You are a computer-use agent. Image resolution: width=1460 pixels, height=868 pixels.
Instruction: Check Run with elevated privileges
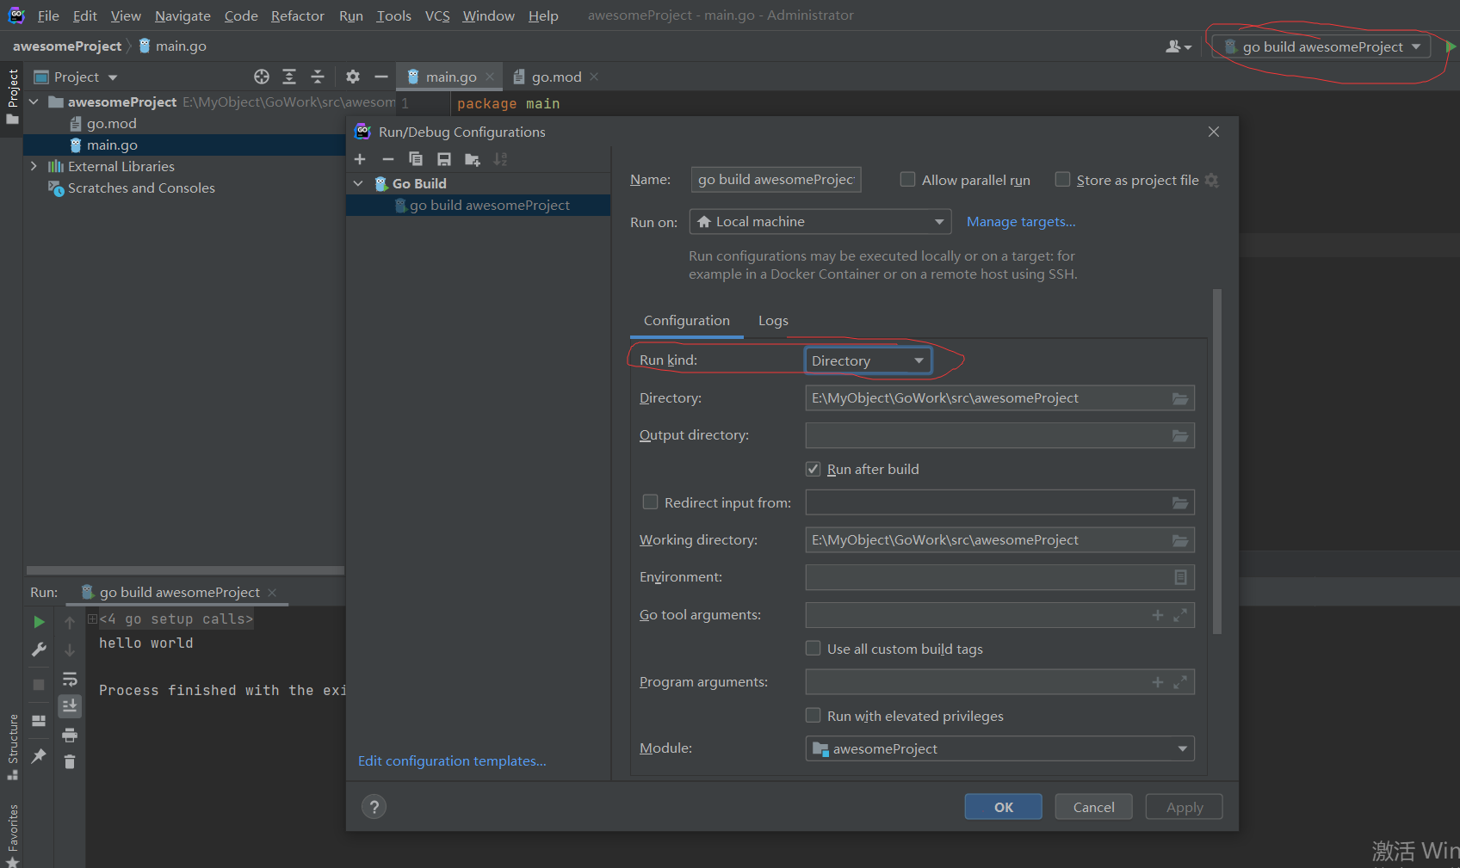813,715
